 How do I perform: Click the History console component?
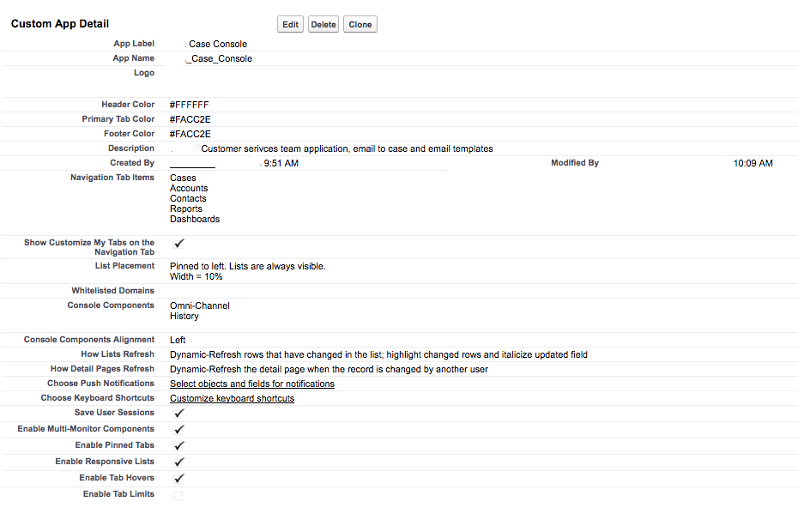tap(184, 316)
